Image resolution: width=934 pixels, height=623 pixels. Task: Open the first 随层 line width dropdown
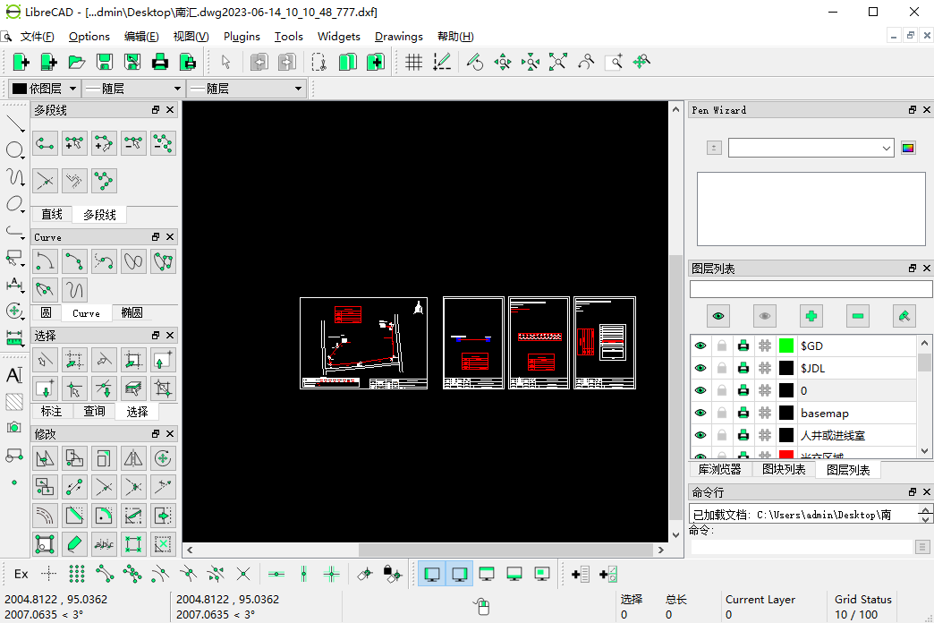click(133, 89)
